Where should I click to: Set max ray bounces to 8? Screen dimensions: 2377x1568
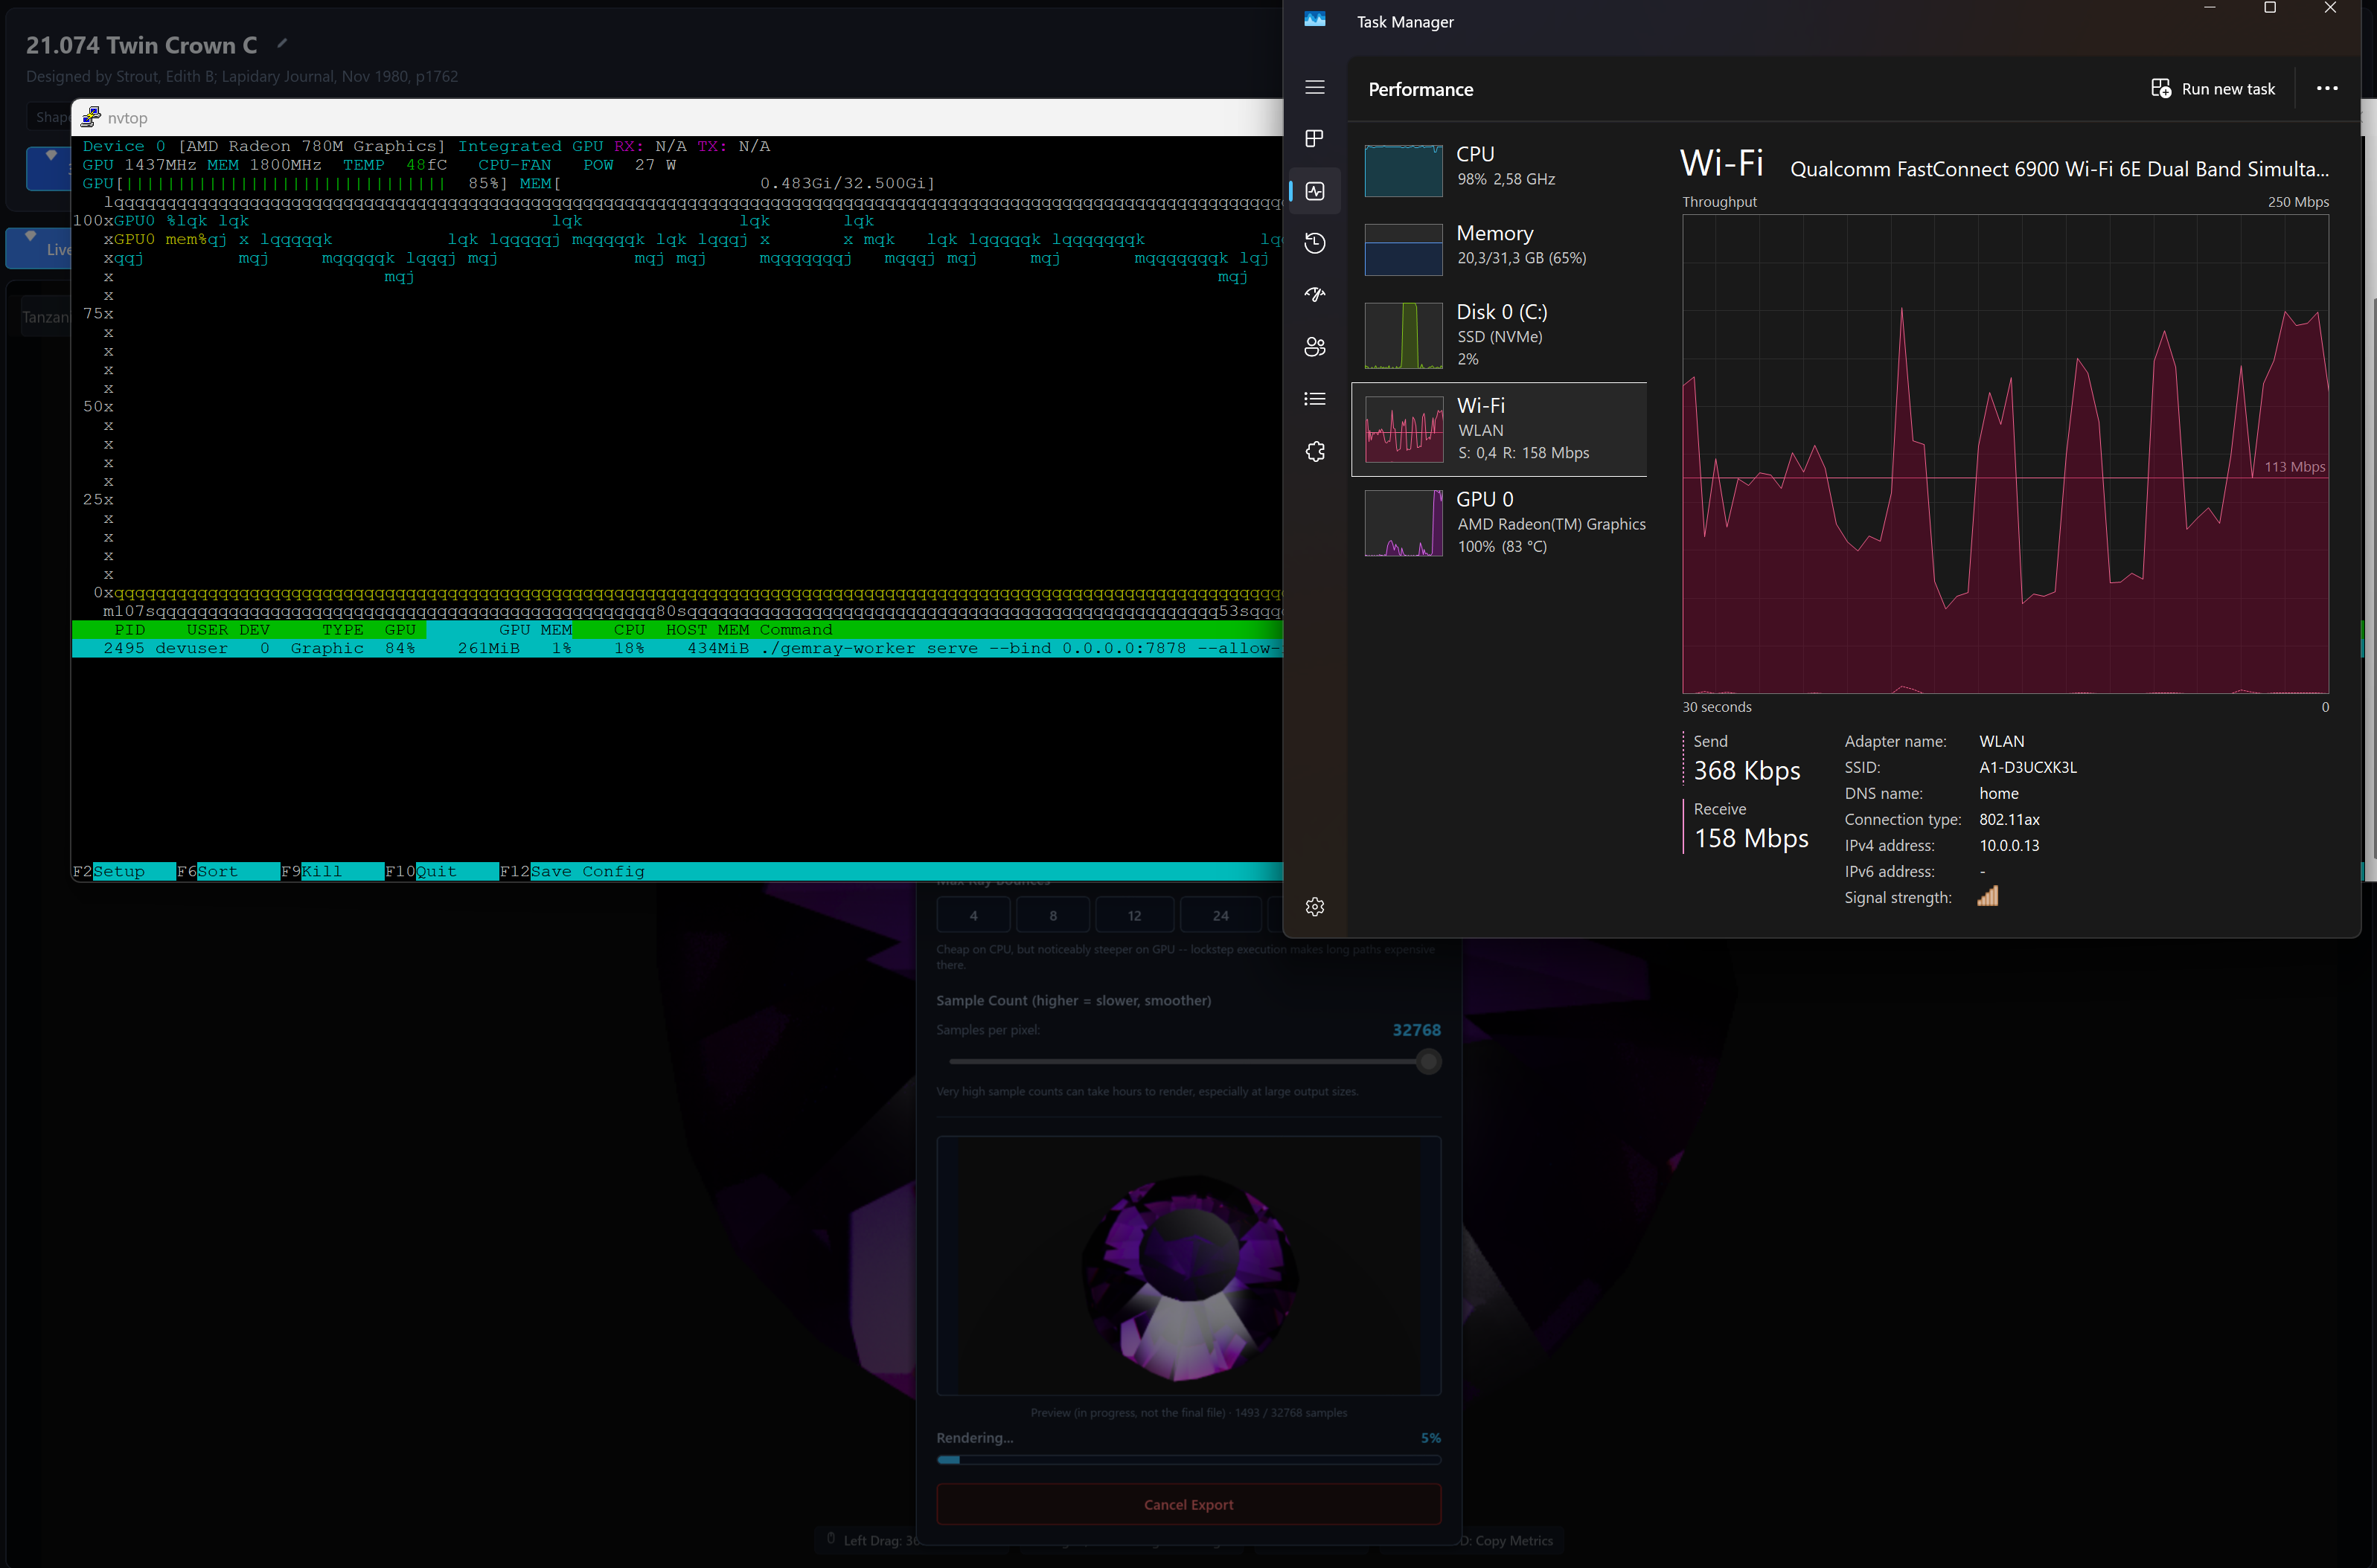1052,915
